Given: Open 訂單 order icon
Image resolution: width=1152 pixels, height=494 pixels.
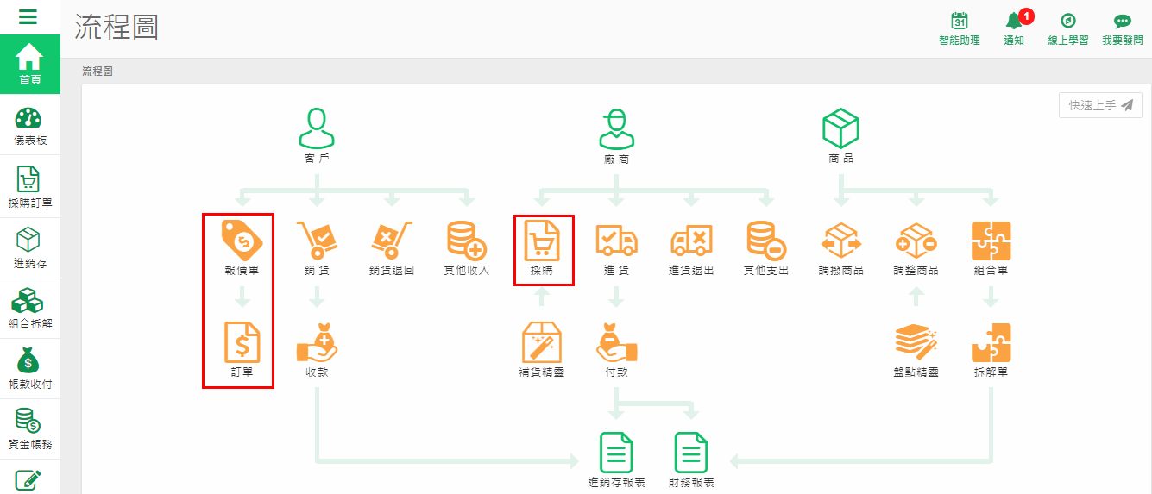Looking at the screenshot, I should pos(242,341).
